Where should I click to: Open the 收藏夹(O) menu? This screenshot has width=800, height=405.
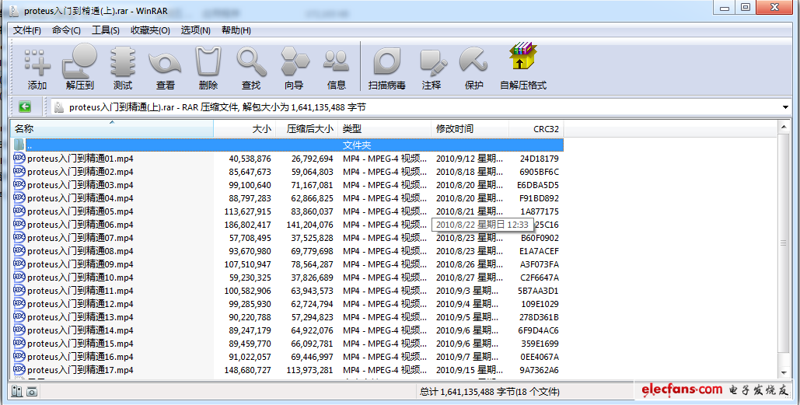coord(151,30)
